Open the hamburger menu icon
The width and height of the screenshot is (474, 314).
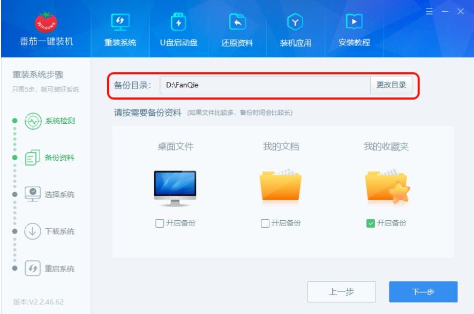click(x=429, y=11)
